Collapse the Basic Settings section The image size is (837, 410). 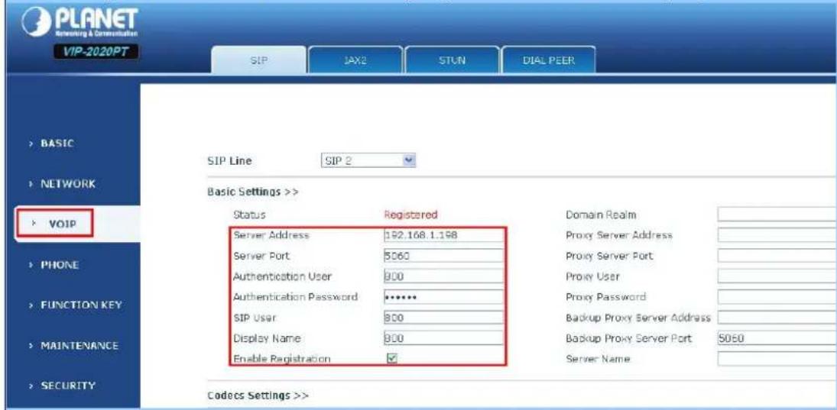[x=252, y=192]
